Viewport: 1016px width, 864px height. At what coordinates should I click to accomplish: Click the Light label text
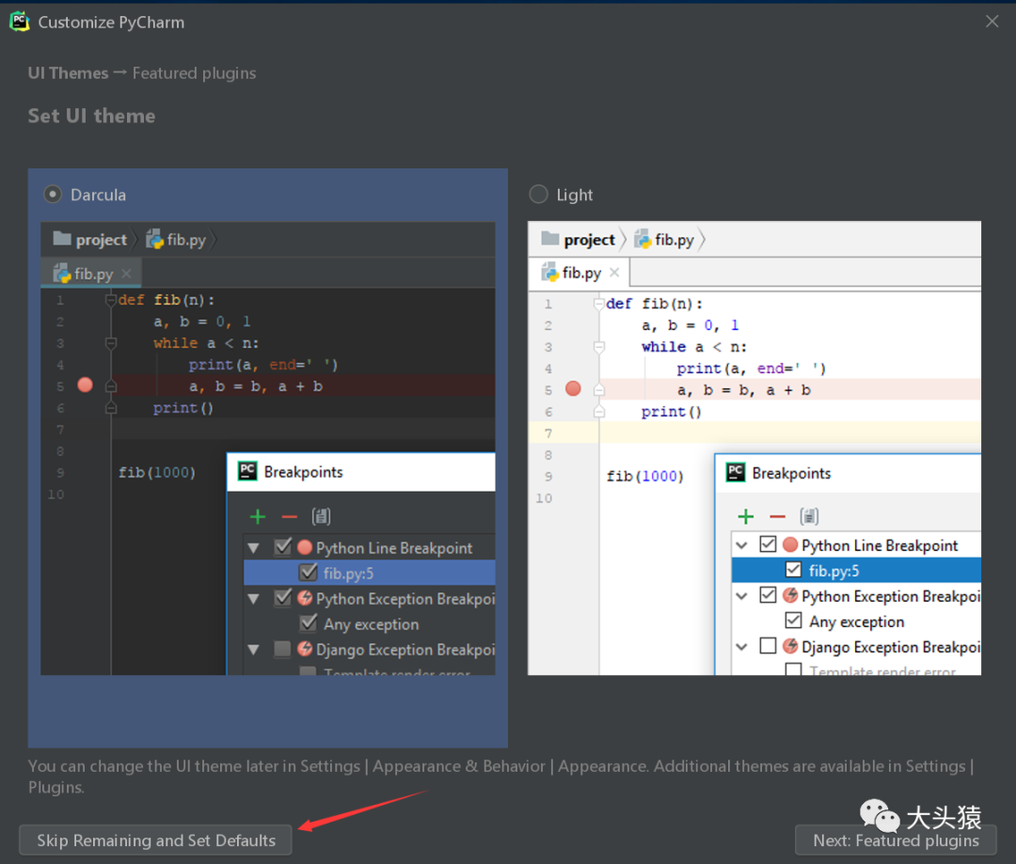575,195
